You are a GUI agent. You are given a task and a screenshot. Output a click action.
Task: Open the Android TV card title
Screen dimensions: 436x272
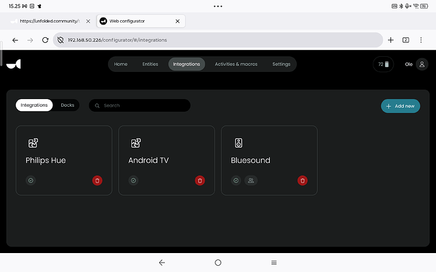(148, 160)
